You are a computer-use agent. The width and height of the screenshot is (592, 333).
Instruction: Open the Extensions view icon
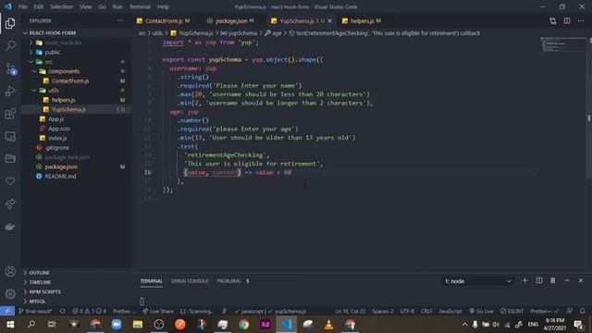(x=10, y=114)
